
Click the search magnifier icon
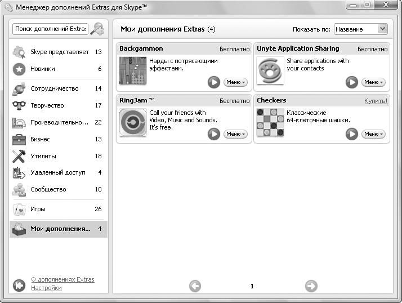tap(97, 29)
